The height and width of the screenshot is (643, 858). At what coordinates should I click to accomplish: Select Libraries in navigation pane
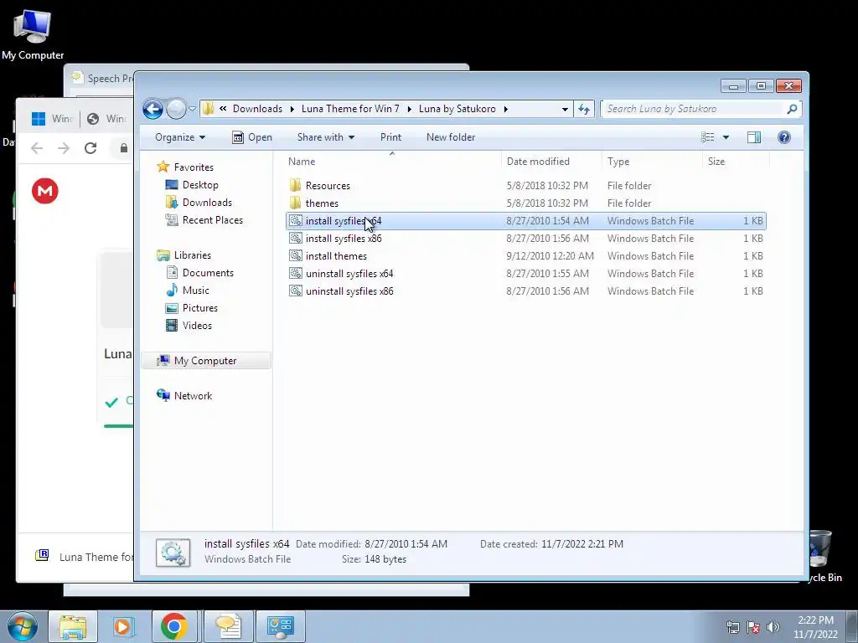point(192,255)
